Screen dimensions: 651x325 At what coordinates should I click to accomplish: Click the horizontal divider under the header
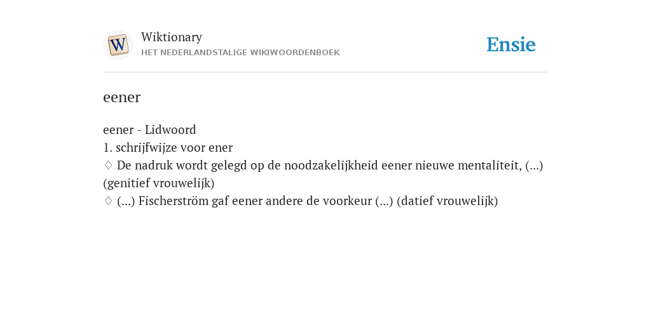325,72
